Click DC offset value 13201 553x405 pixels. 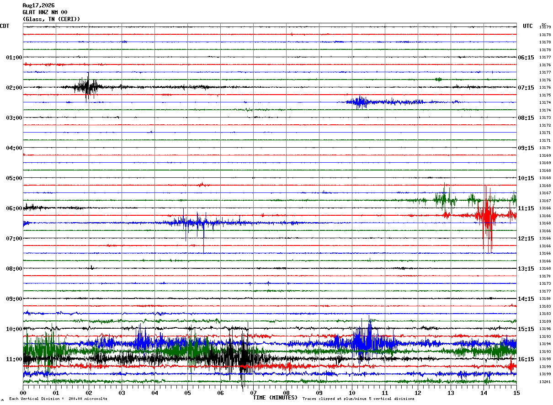pos(545,382)
